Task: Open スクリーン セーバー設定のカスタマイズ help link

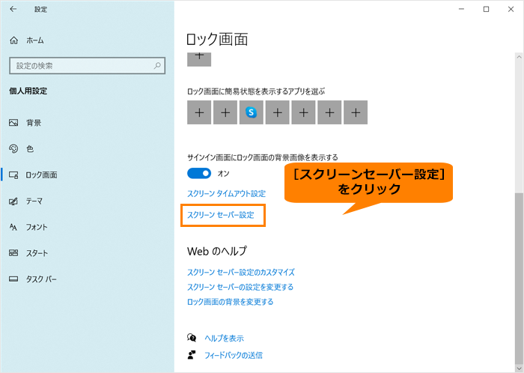Action: (x=241, y=273)
